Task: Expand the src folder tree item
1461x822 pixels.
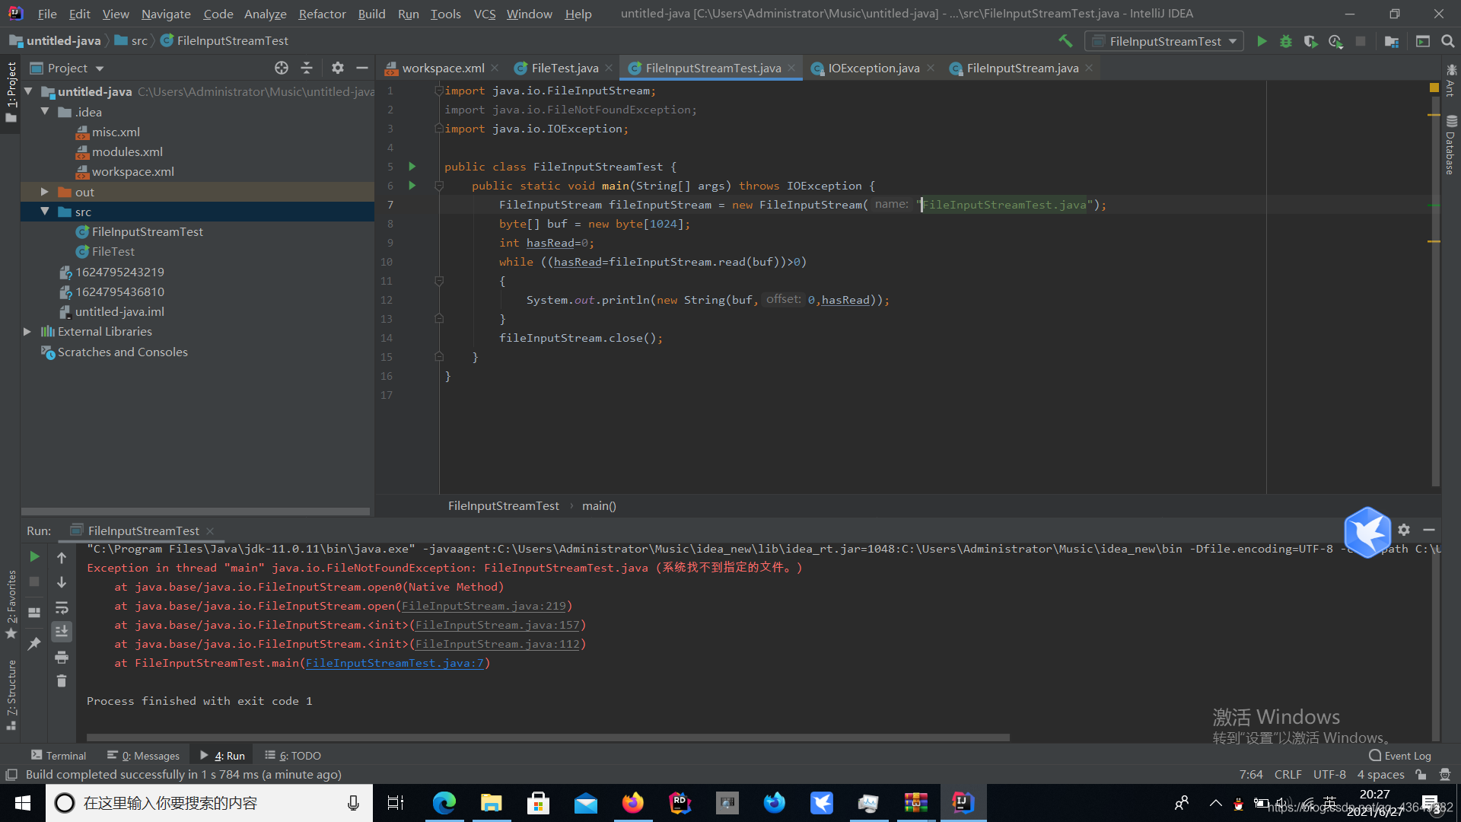Action: click(x=44, y=211)
